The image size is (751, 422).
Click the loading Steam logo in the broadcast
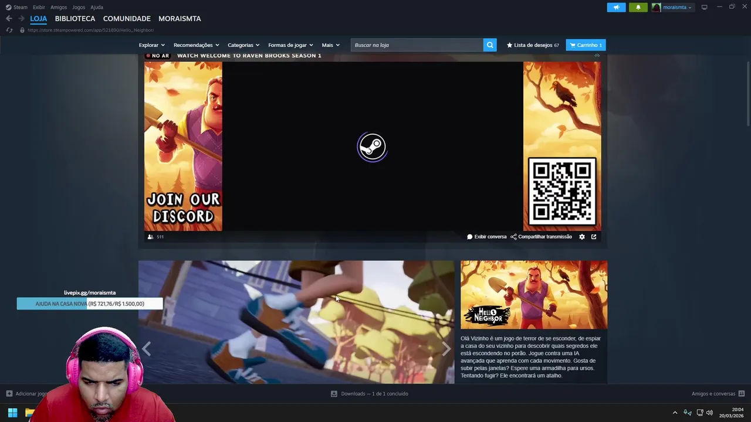372,147
